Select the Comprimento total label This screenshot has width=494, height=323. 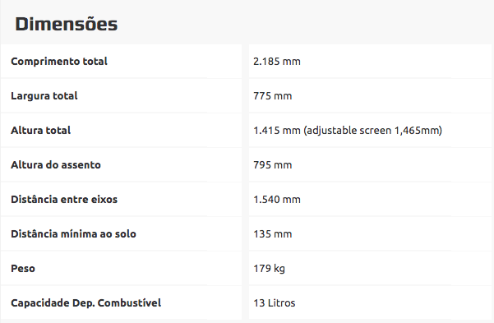click(59, 61)
